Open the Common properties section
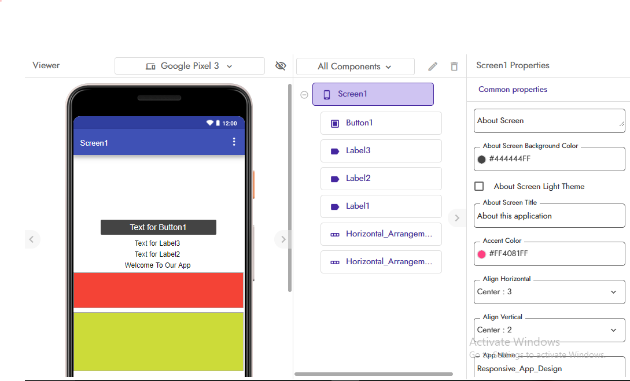Viewport: 630px width, 381px height. coord(513,89)
